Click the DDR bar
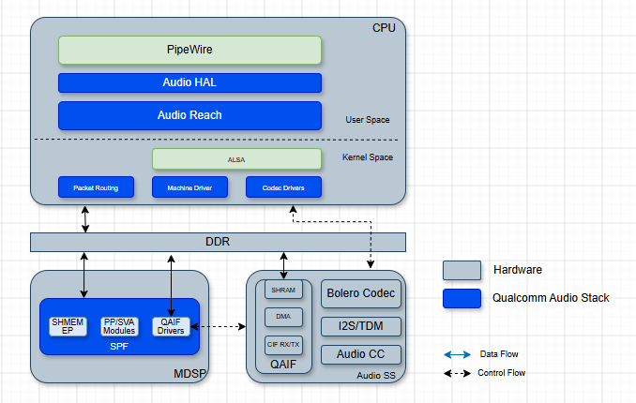Viewport: 636px width, 403px height. [x=218, y=242]
